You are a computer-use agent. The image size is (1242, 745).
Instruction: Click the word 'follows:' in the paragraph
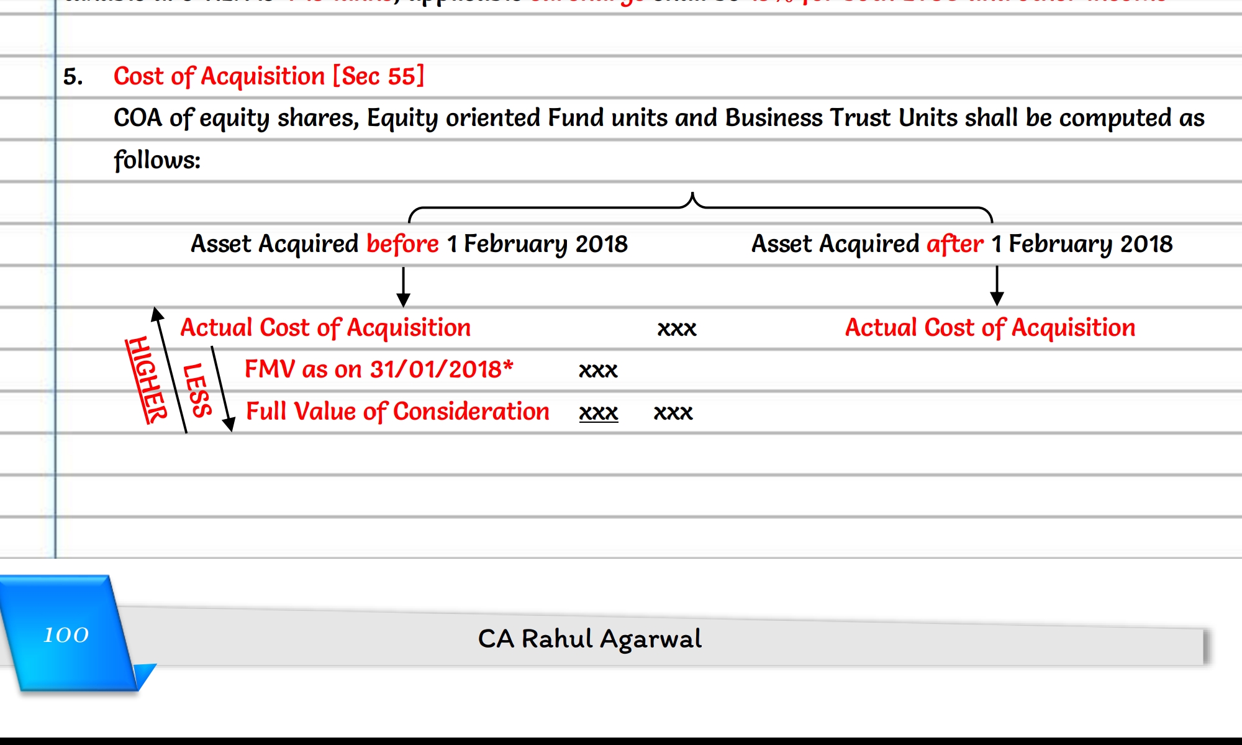click(157, 160)
